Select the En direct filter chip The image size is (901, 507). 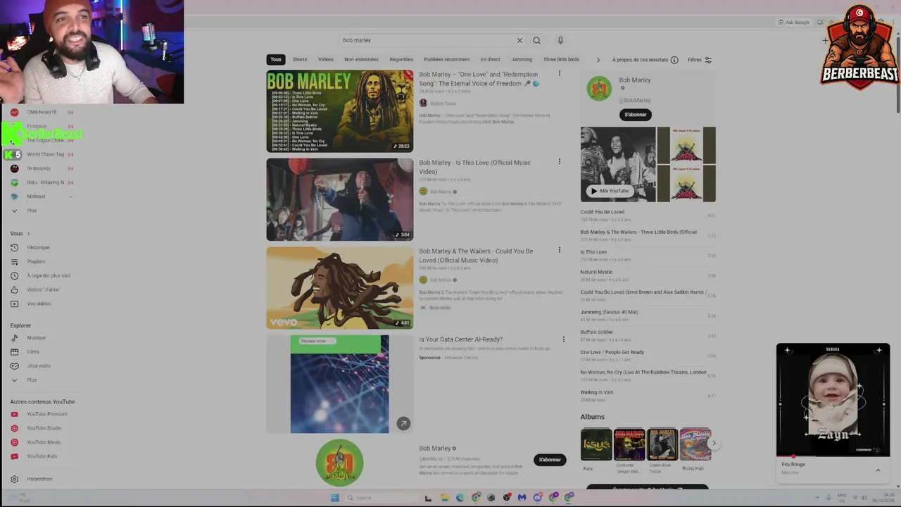(x=491, y=59)
